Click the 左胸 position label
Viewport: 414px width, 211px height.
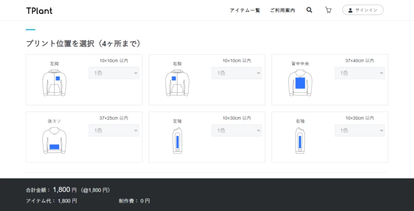pyautogui.click(x=54, y=64)
